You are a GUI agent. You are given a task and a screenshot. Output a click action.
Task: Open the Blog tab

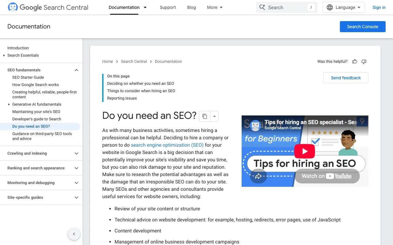click(x=192, y=7)
